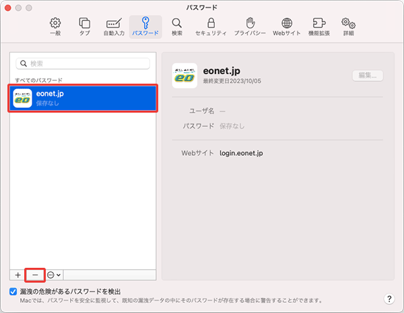Expand the more options ellipsis dropdown

(x=54, y=275)
